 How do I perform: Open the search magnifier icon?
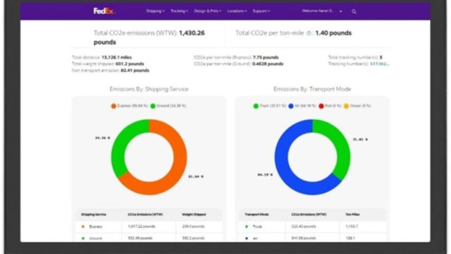click(354, 11)
